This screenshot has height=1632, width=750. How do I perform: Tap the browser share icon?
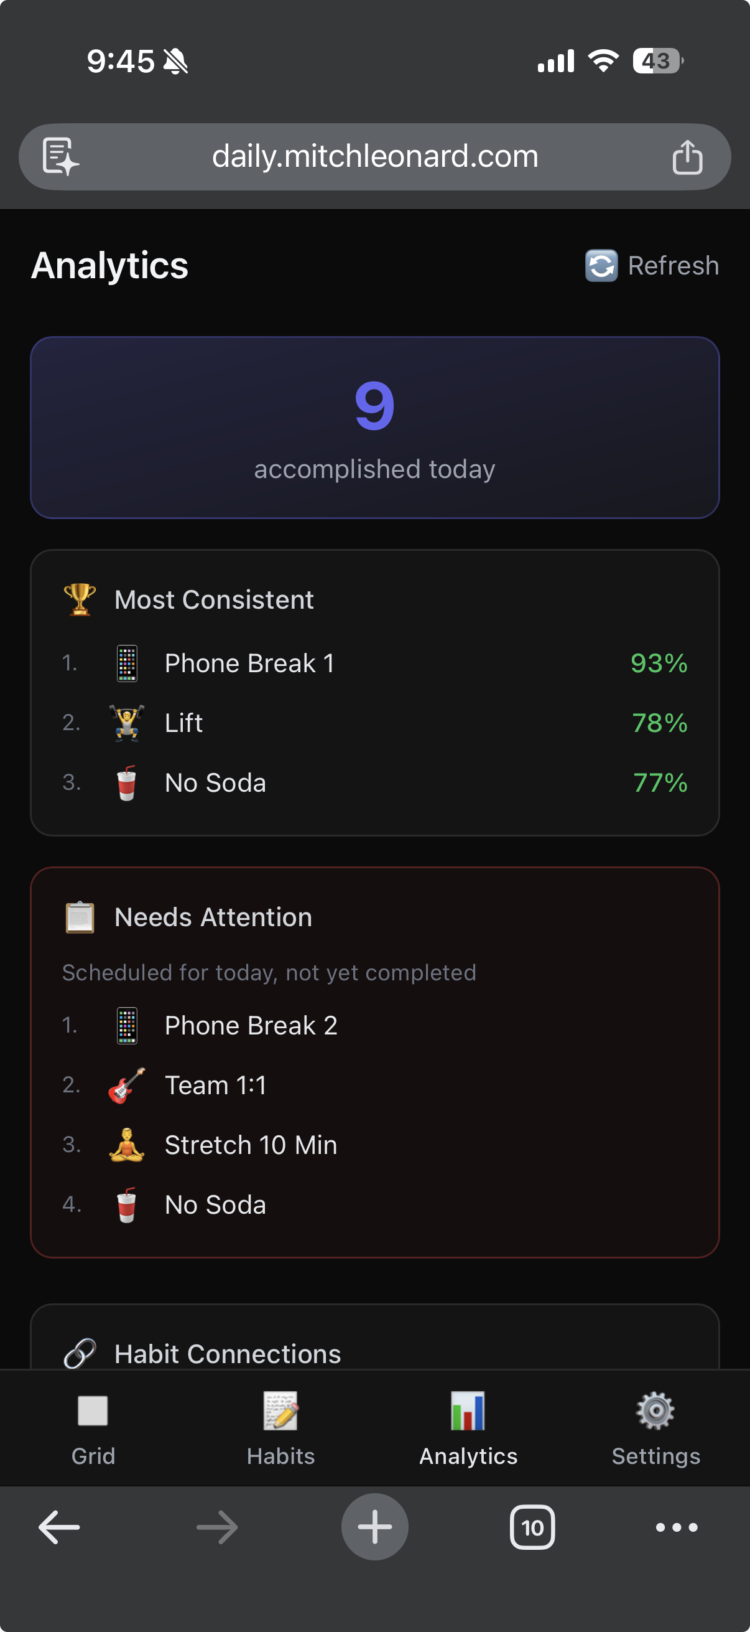tap(687, 157)
